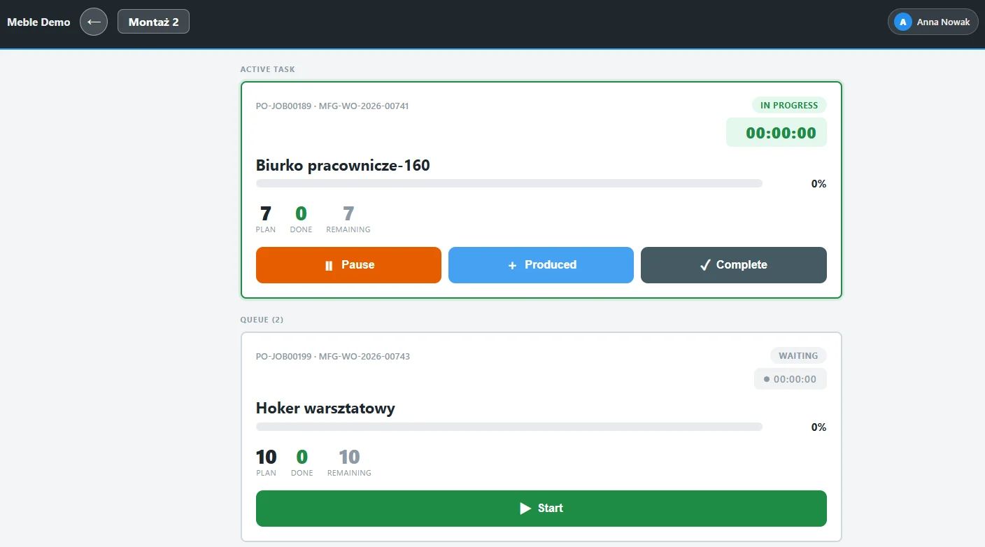This screenshot has width=985, height=547.
Task: Click done count in Biurko pracownicze-160 card
Action: [301, 214]
